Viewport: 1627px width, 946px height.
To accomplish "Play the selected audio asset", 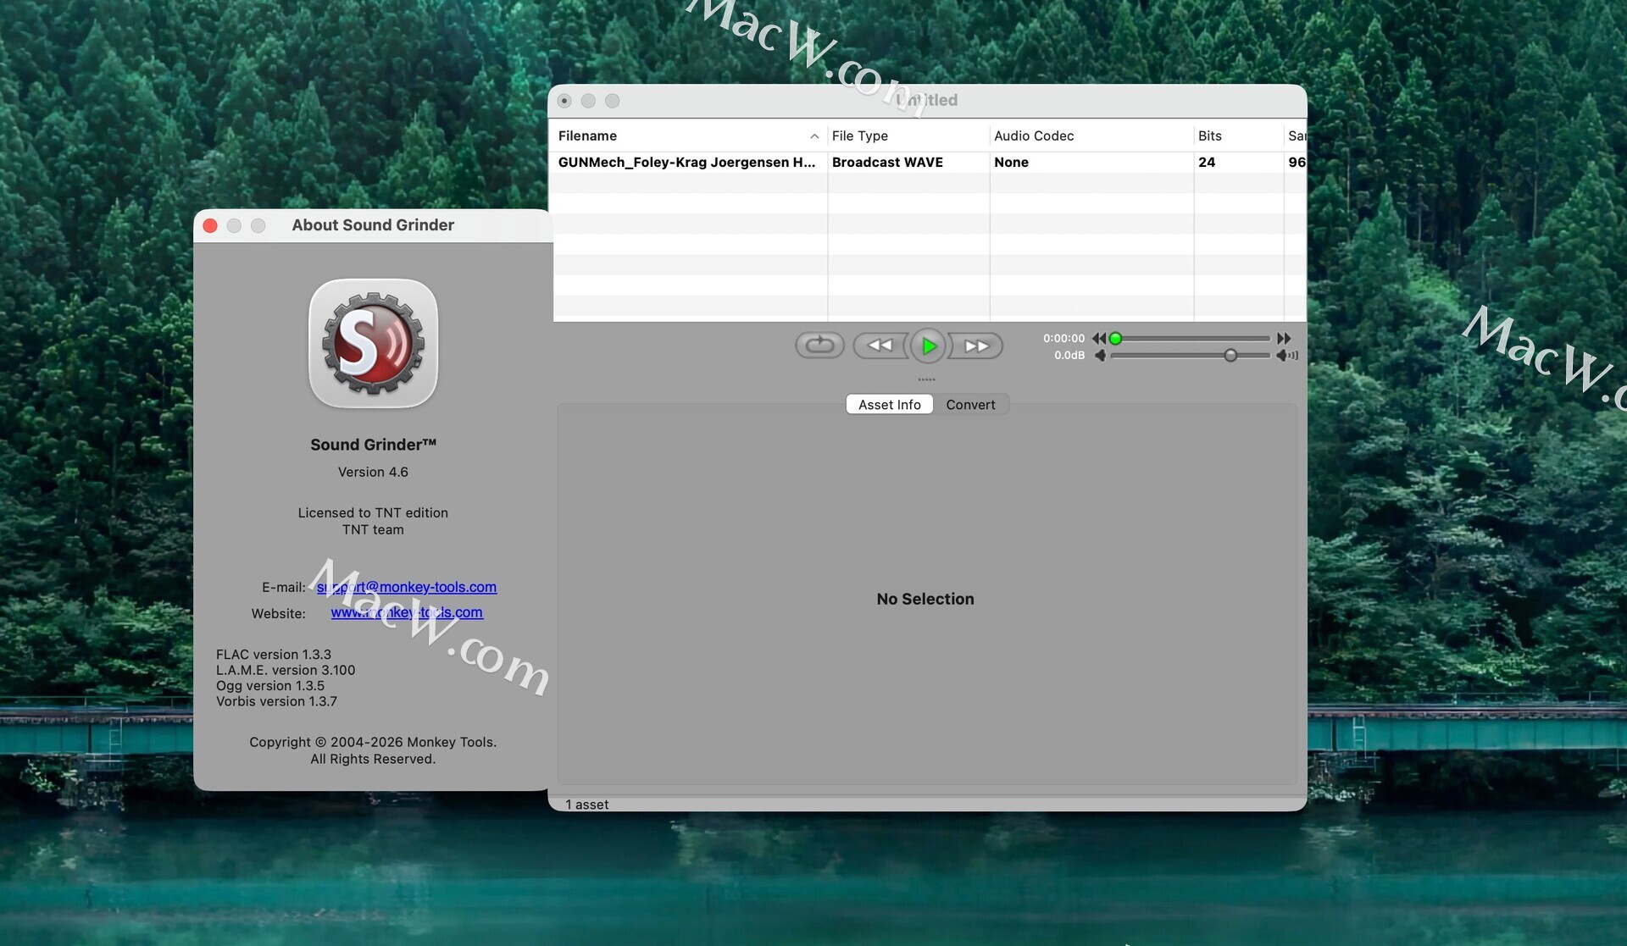I will (928, 346).
